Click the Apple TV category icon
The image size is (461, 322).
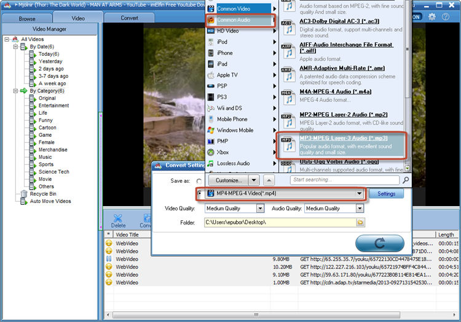point(211,75)
